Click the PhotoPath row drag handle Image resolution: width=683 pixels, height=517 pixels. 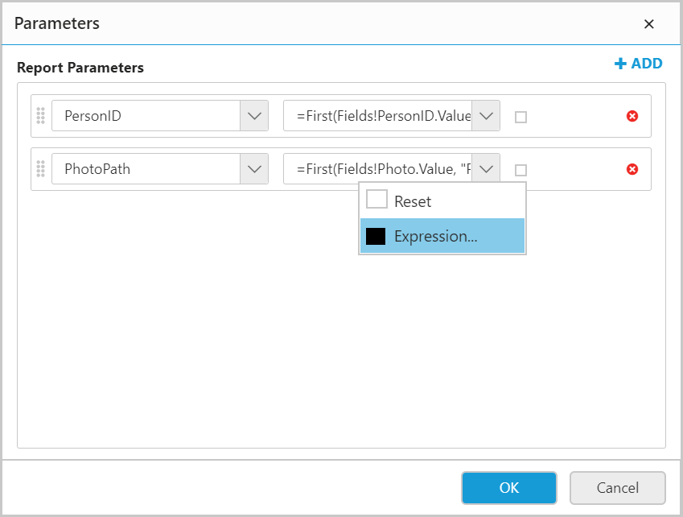tap(41, 169)
